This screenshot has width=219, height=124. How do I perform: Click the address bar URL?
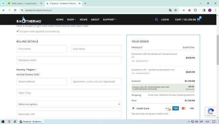click(38, 10)
